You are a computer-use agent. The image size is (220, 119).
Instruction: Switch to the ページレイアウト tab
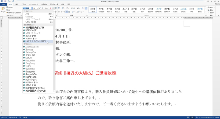pyautogui.click(x=34, y=4)
